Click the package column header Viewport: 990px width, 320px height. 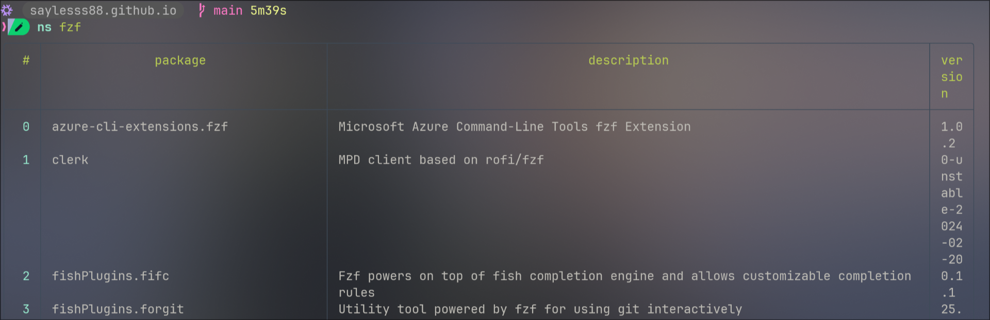(180, 60)
